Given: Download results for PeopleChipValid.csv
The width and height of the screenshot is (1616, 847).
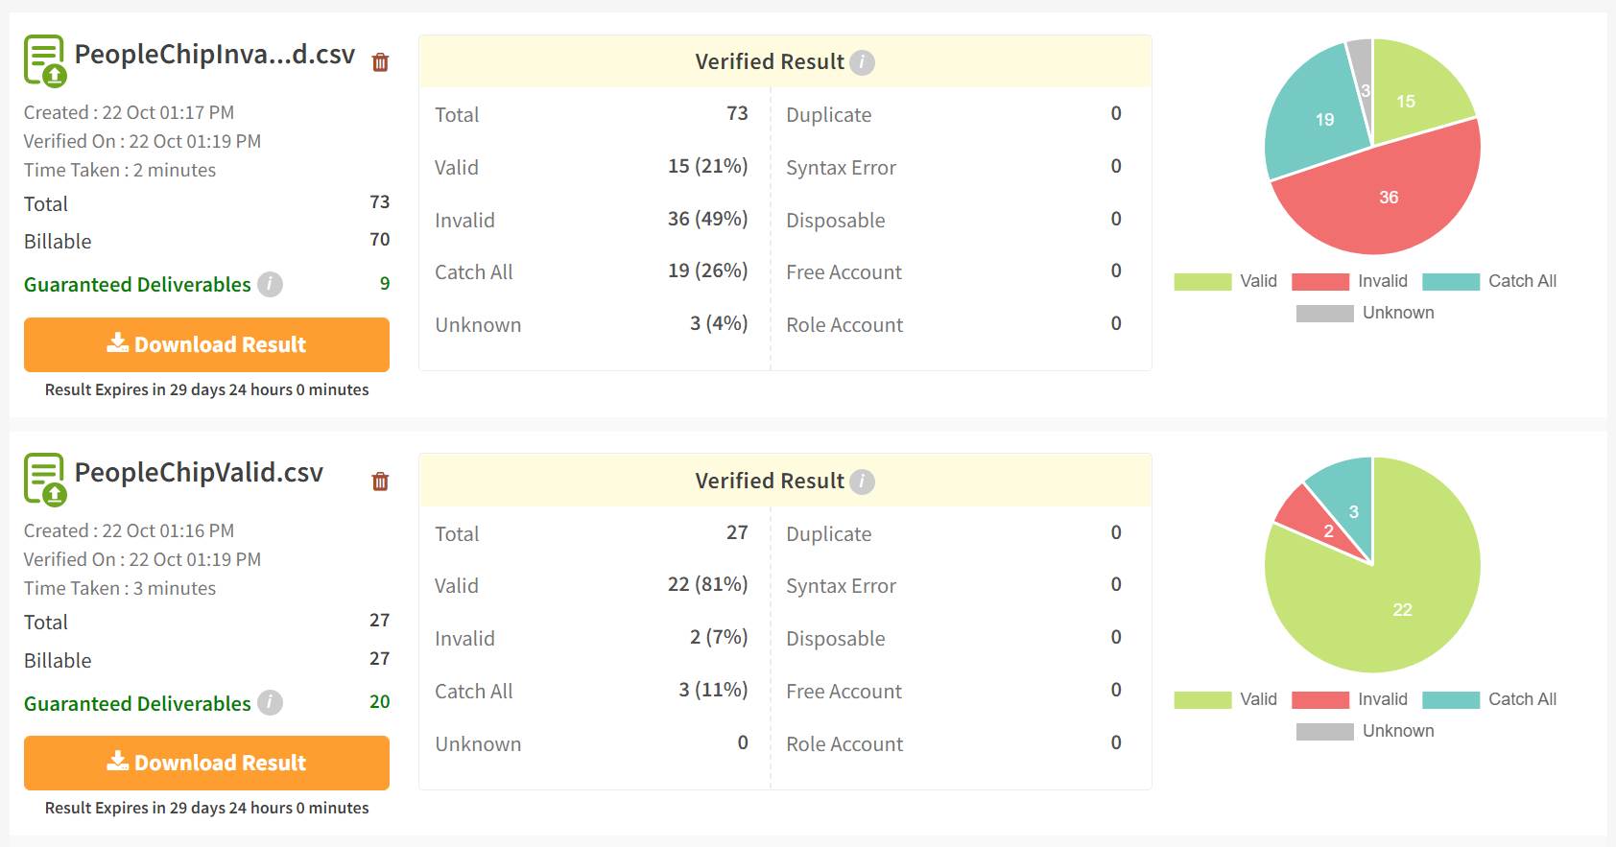Looking at the screenshot, I should (206, 762).
